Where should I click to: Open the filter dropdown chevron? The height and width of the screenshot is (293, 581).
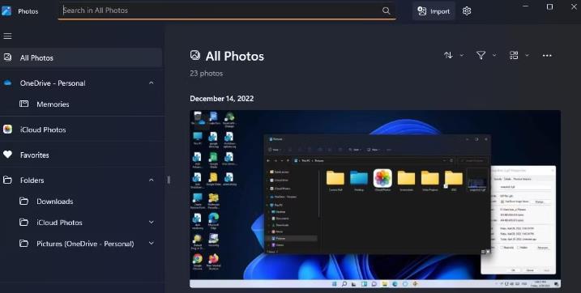(494, 56)
